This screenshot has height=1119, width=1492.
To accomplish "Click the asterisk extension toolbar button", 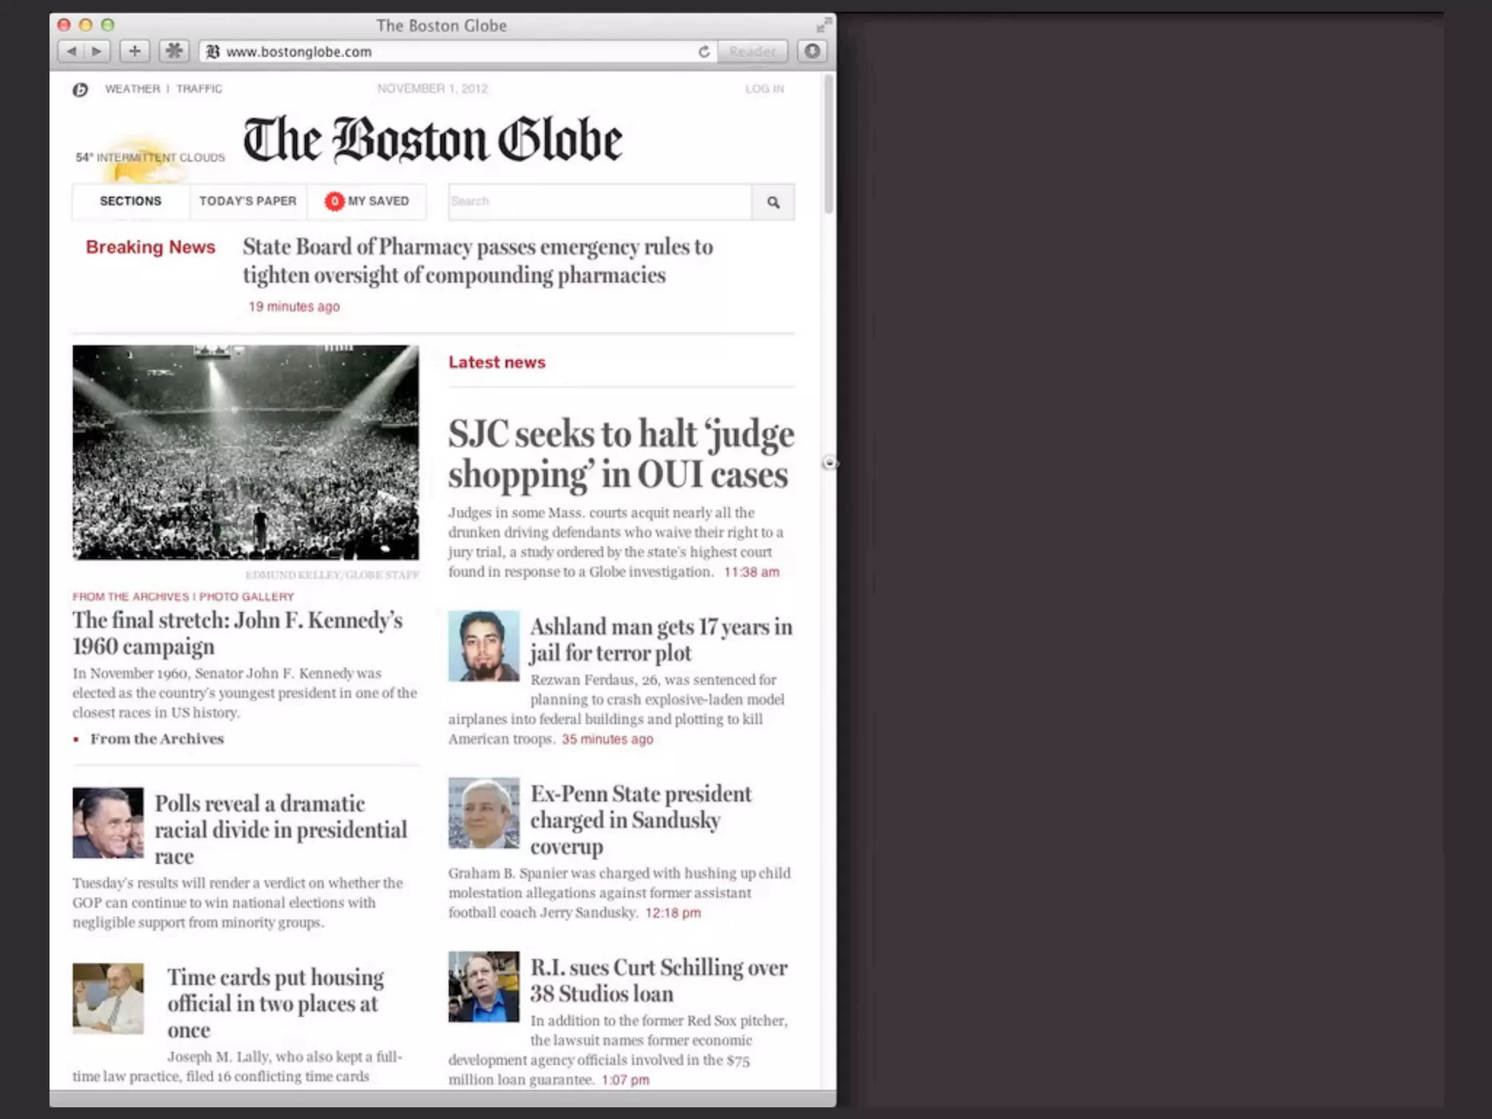I will pos(174,52).
